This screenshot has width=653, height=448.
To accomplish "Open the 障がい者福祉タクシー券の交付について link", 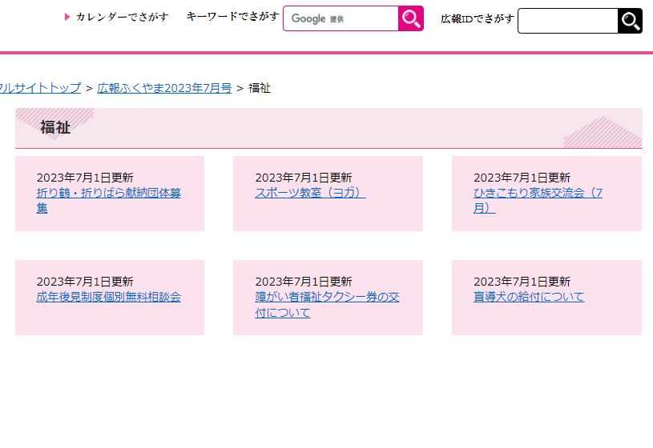I will (327, 297).
